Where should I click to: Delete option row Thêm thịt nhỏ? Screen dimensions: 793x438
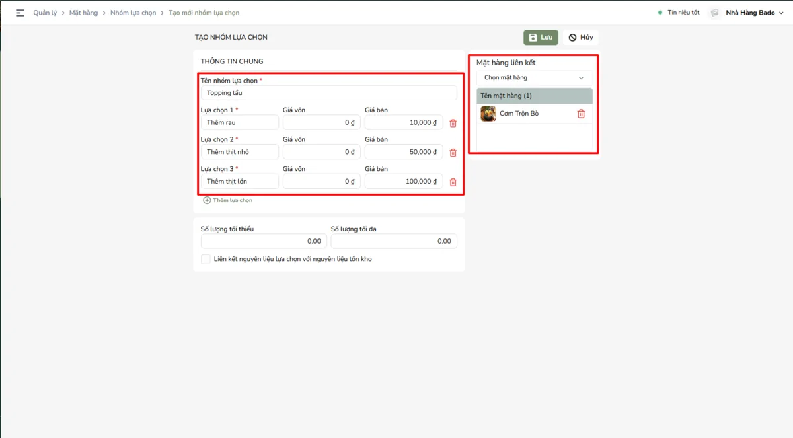point(453,153)
